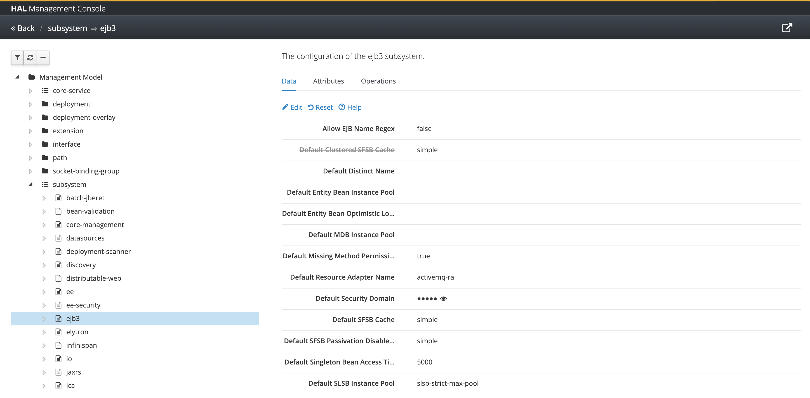810x398 pixels.
Task: Collapse the Management Model root node
Action: 17,77
